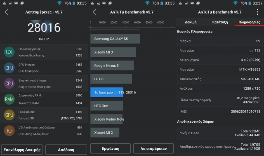Tap the Single-thread float-point row

pos(50,87)
